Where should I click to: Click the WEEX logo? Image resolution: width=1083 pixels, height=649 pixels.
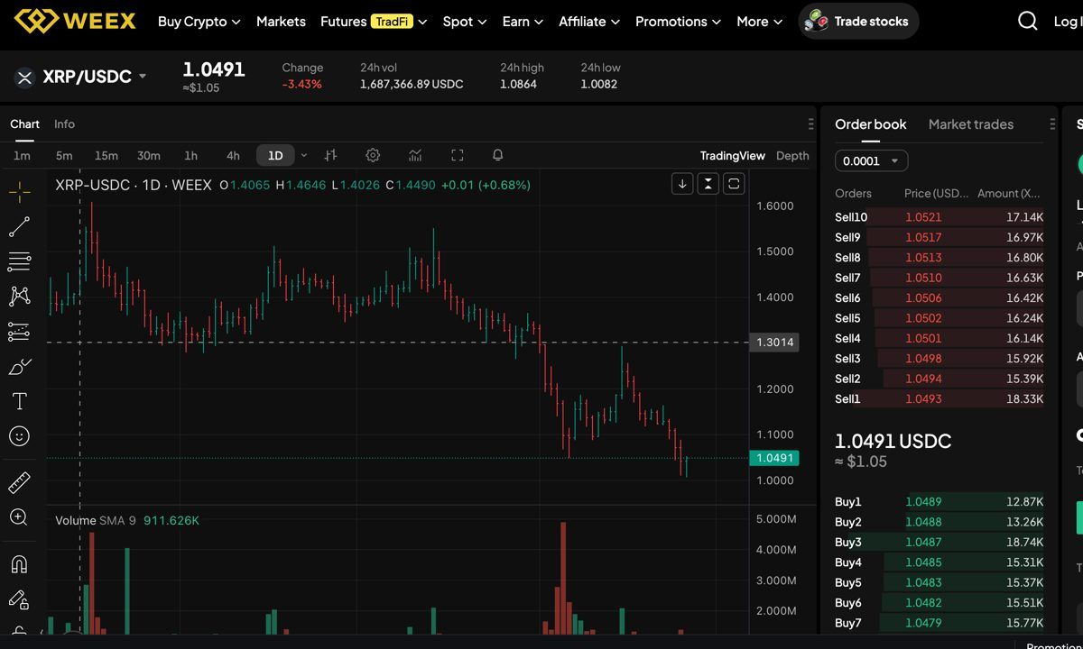pos(75,21)
